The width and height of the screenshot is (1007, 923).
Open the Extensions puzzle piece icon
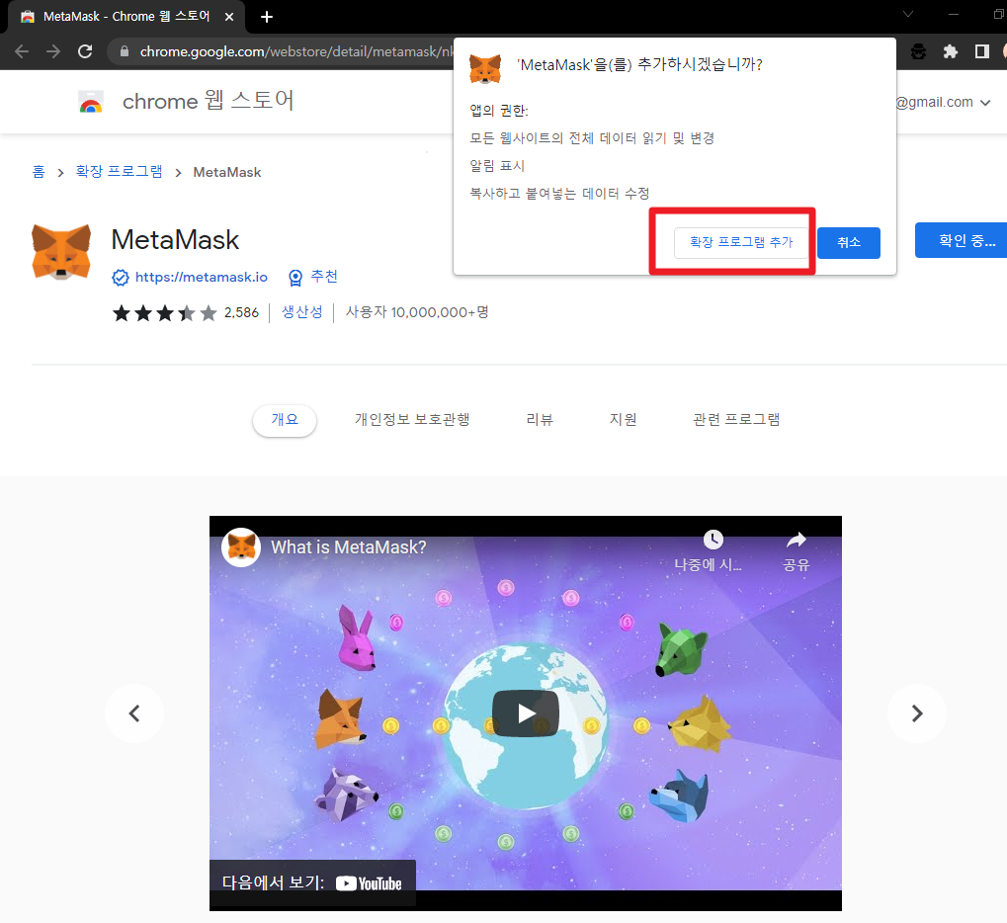click(x=950, y=51)
